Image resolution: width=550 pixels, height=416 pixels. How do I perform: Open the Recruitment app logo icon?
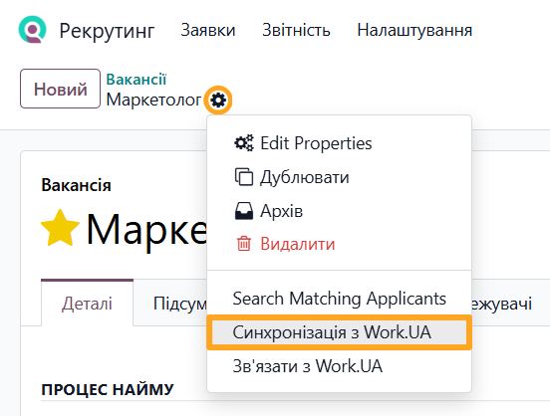[32, 30]
